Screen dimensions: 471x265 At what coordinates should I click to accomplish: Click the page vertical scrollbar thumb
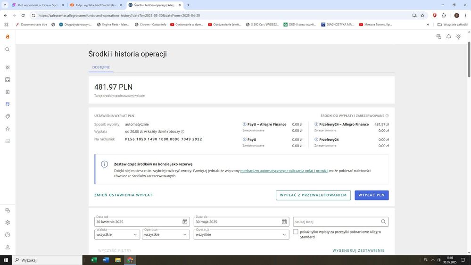tap(469, 59)
